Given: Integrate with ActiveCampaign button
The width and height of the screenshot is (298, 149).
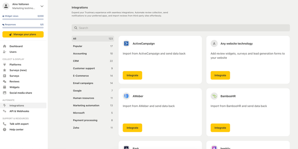Looking at the screenshot, I should tap(132, 75).
